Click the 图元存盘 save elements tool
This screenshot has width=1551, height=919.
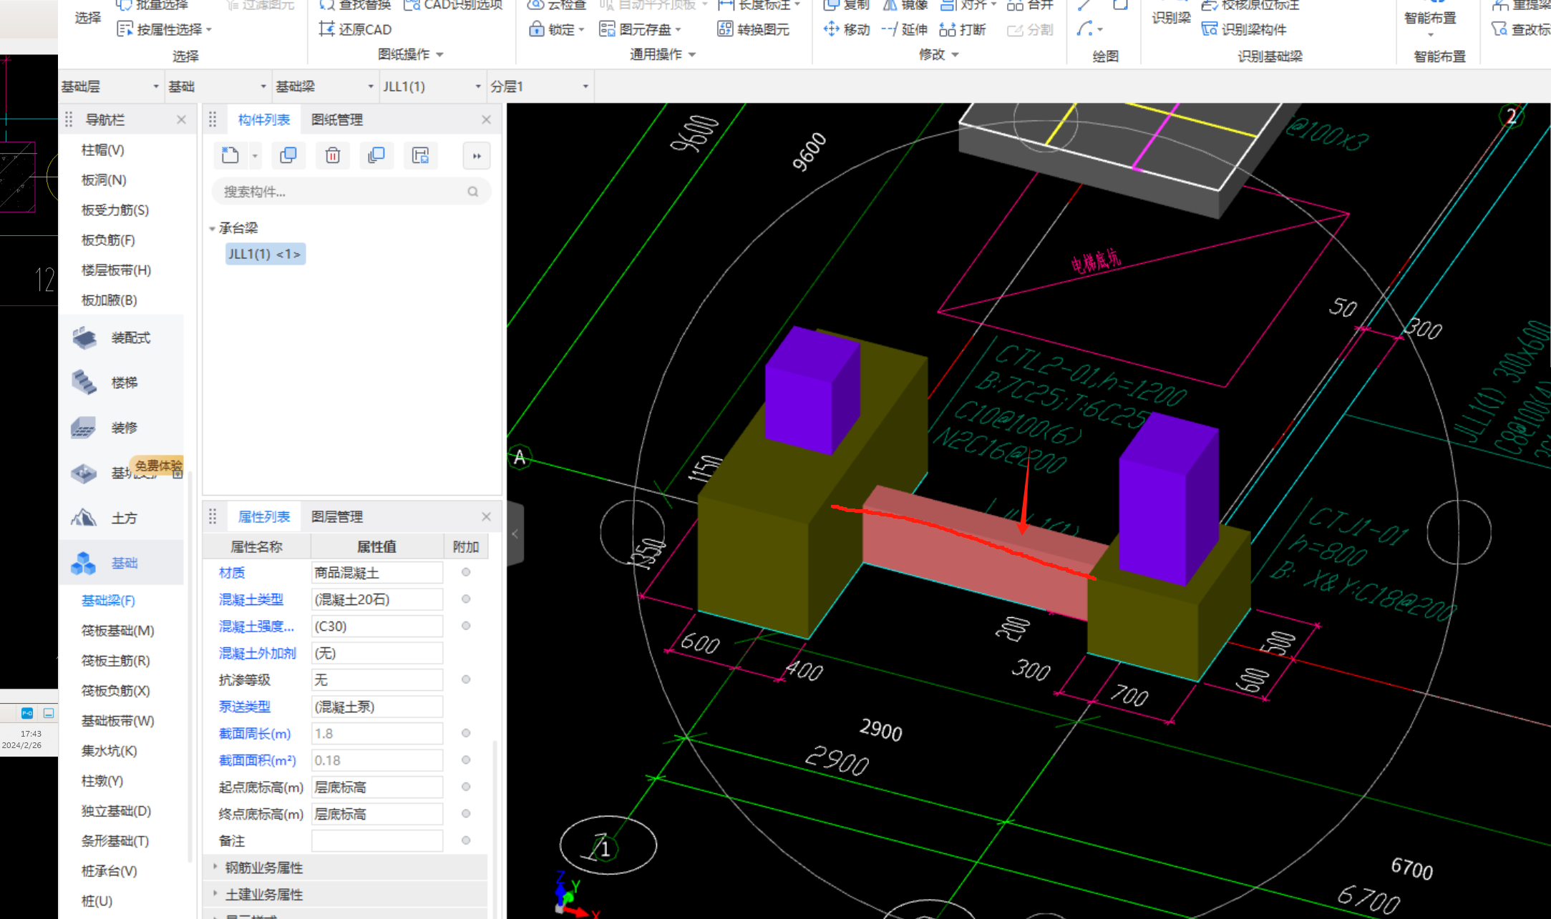coord(640,29)
